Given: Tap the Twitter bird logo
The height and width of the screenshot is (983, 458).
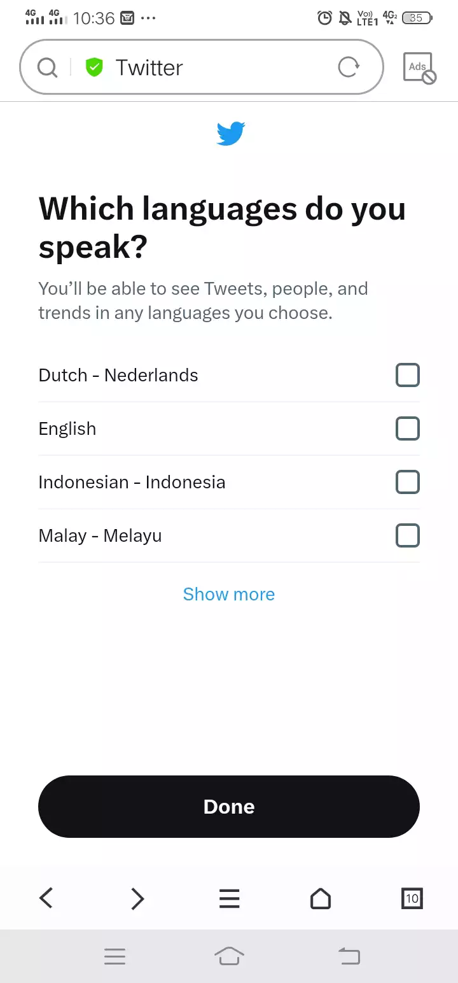Looking at the screenshot, I should pos(230,134).
